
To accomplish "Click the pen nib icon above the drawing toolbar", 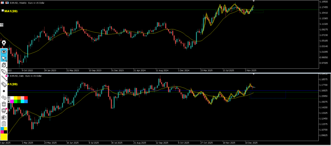I will click(4, 43).
